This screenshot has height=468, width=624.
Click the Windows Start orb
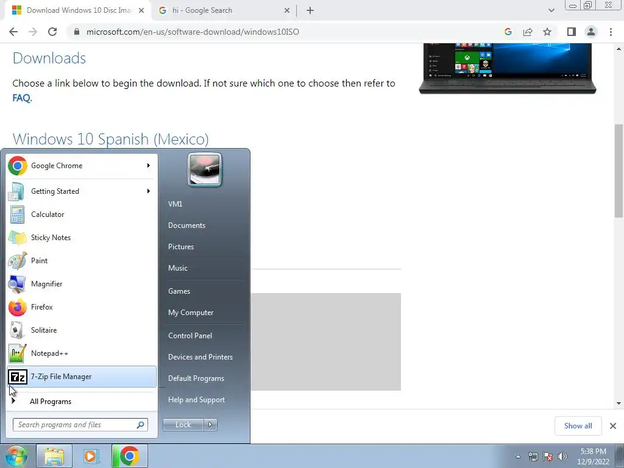coord(16,456)
